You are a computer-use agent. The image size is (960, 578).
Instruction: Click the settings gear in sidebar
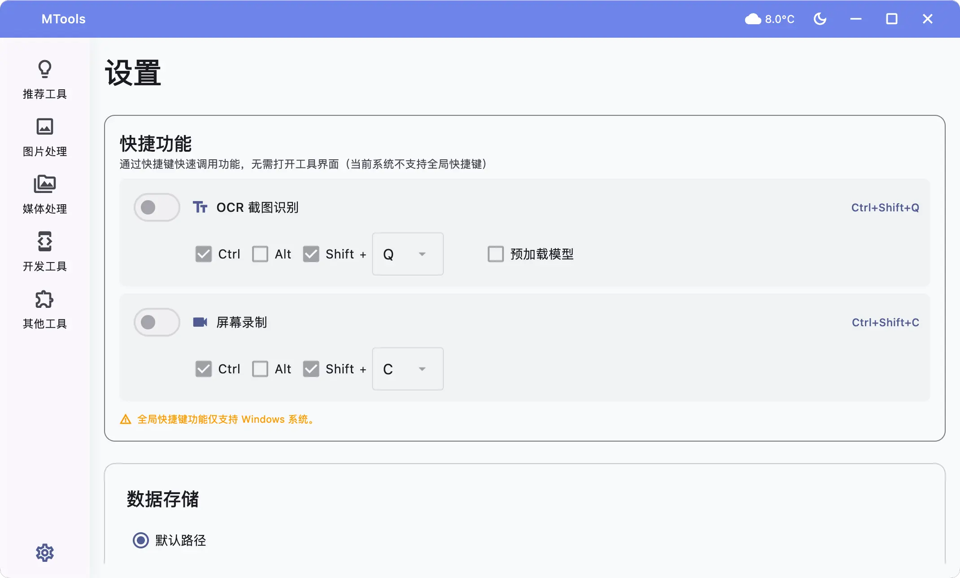(x=44, y=553)
